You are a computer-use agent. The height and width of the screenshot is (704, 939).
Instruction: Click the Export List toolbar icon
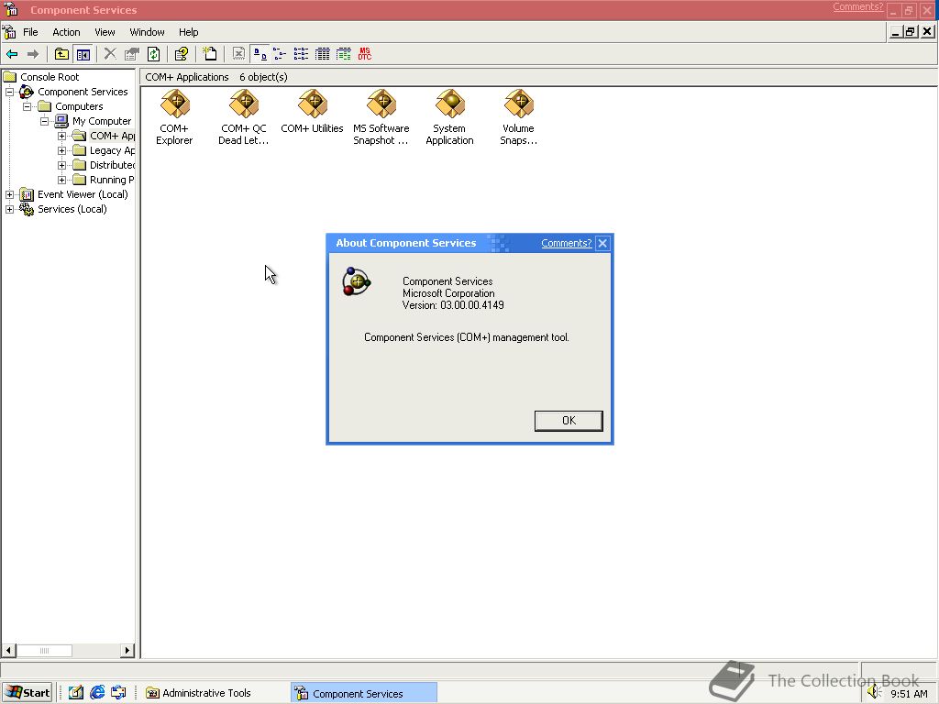click(x=238, y=54)
